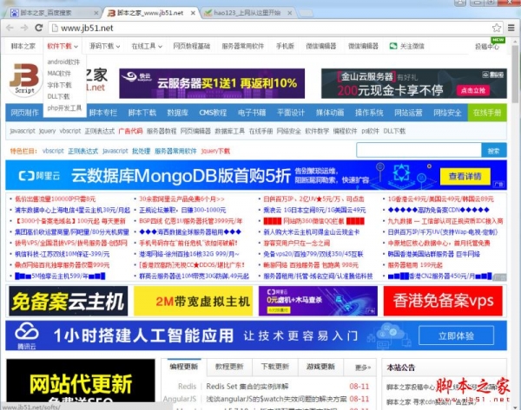Image resolution: width=521 pixels, height=410 pixels.
Task: Click the browser back arrow
Action: click(x=10, y=28)
